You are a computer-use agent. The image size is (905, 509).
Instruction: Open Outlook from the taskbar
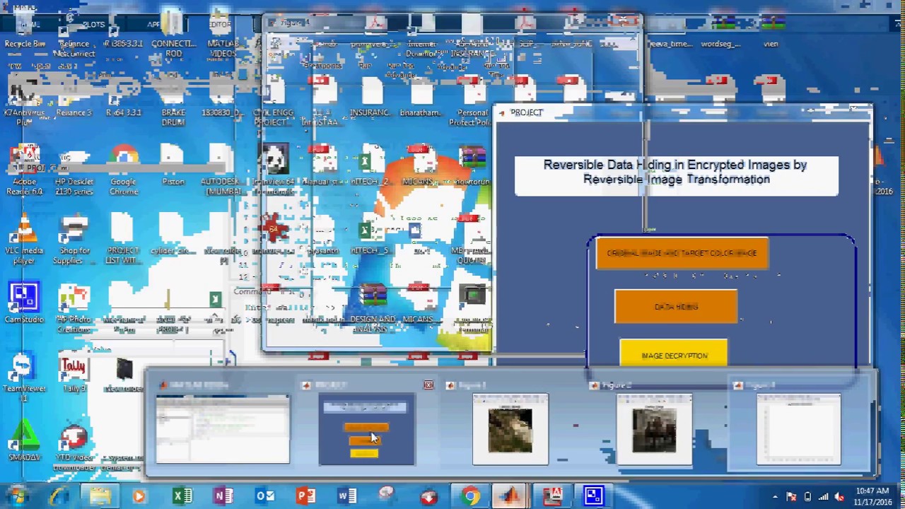pyautogui.click(x=265, y=496)
